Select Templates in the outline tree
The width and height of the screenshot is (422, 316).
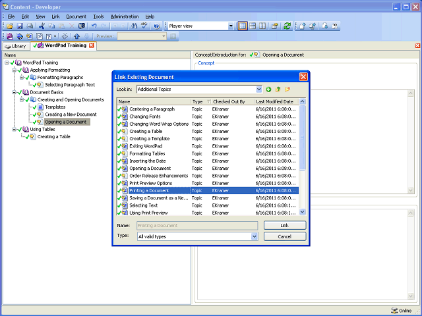(x=55, y=107)
